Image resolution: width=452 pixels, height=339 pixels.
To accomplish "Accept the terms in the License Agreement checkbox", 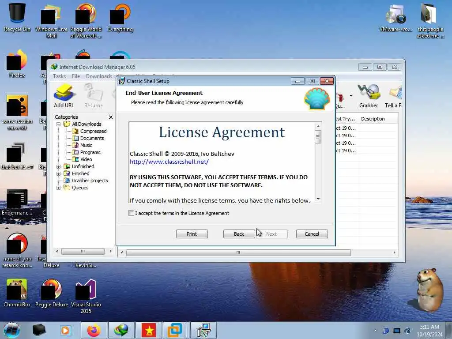I will tap(132, 213).
